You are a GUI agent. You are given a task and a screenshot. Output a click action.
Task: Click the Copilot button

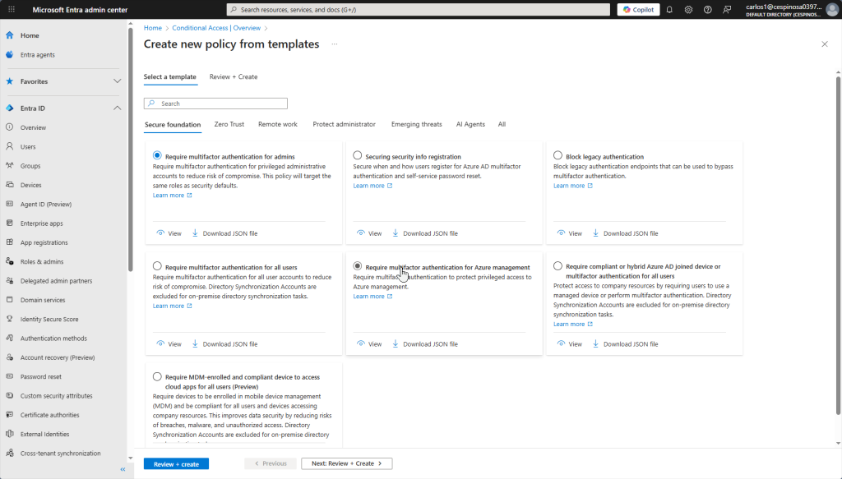click(x=638, y=9)
